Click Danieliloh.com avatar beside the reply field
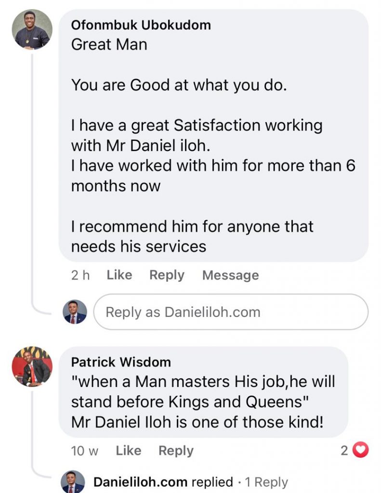The height and width of the screenshot is (493, 381). coord(75,312)
